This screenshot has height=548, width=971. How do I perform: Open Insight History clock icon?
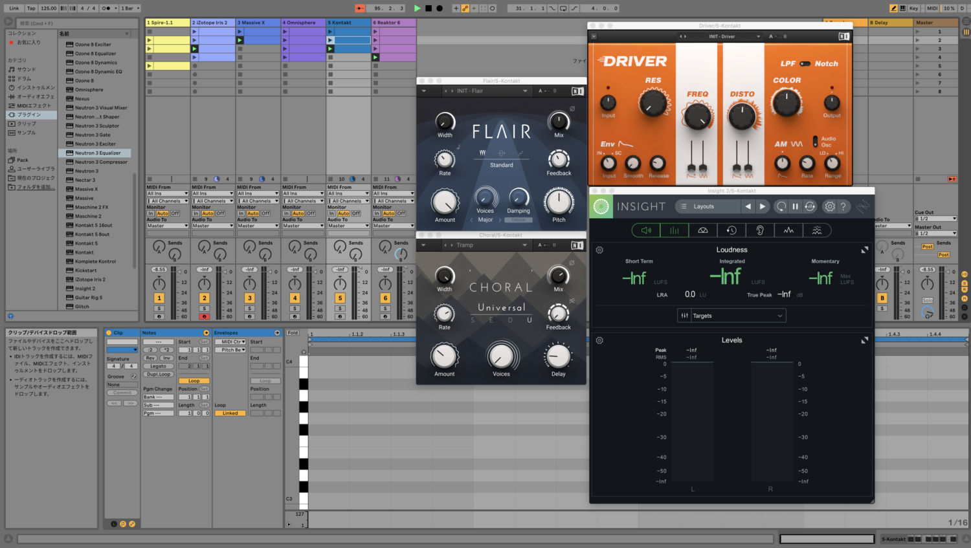[x=731, y=230]
